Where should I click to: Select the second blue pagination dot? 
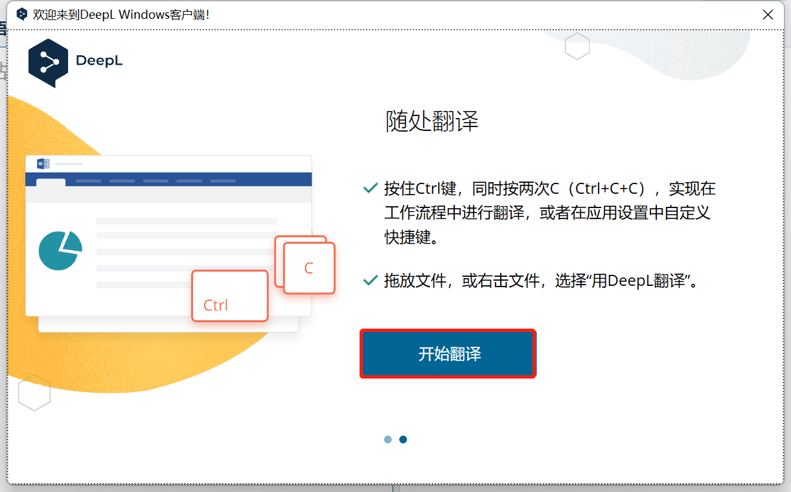point(403,439)
